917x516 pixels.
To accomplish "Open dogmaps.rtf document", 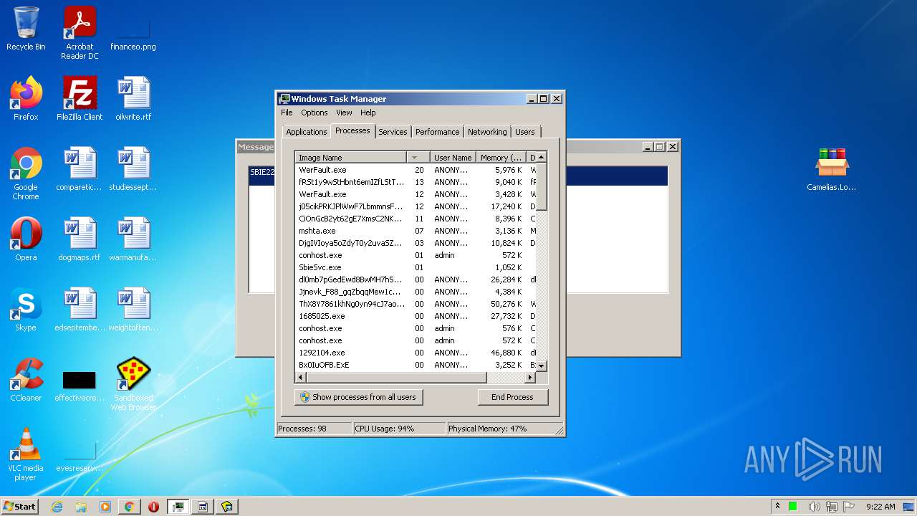I will coord(80,239).
